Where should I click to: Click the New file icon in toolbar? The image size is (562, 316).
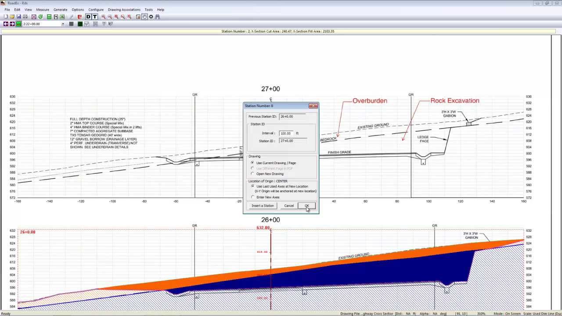[x=6, y=17]
